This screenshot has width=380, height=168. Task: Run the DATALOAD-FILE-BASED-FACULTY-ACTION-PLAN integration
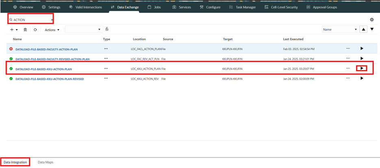pos(362,49)
